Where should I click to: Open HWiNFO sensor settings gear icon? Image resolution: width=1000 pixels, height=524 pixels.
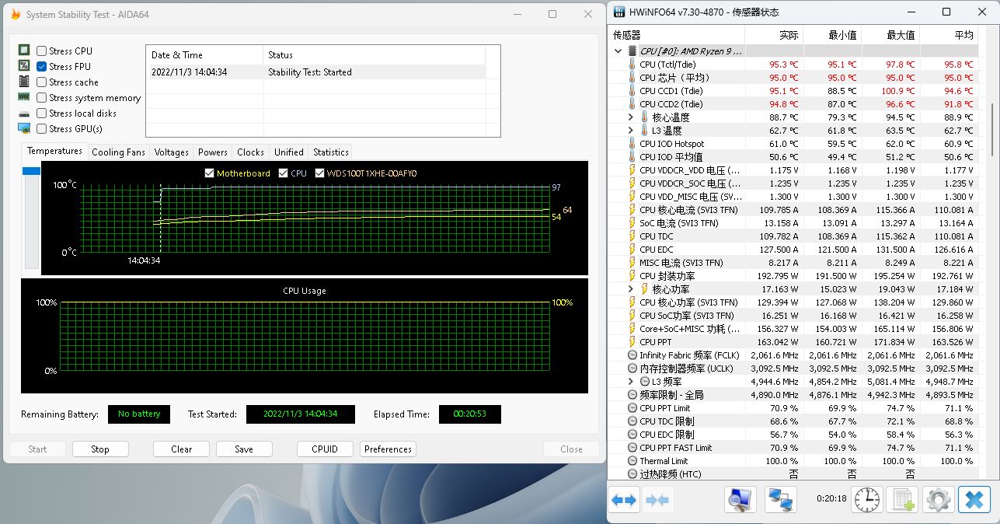click(938, 500)
